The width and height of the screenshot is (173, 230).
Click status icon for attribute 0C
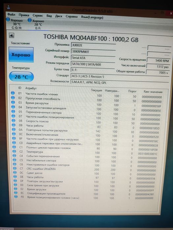pyautogui.click(x=14, y=134)
